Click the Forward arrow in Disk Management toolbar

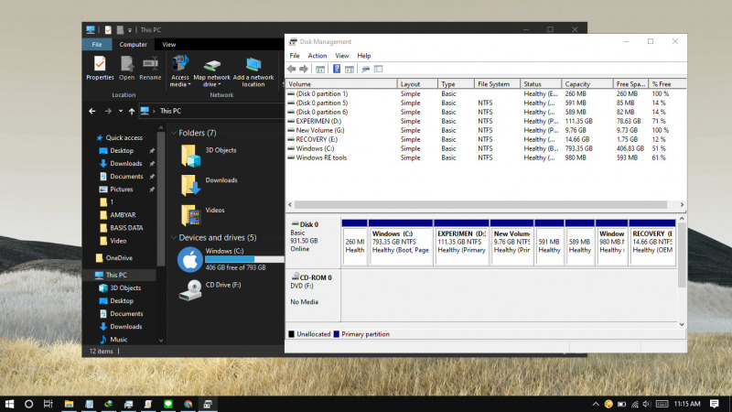[x=304, y=70]
